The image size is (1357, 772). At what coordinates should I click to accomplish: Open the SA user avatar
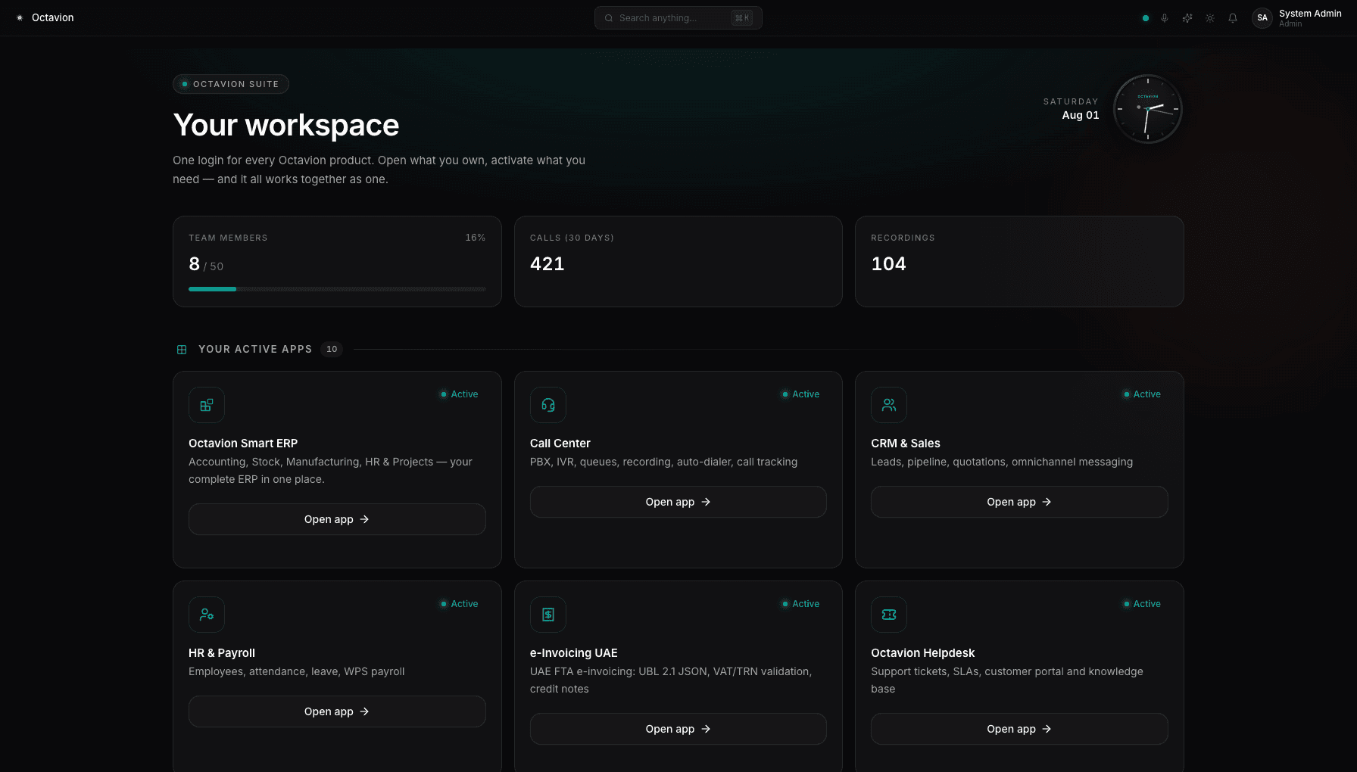(x=1262, y=18)
